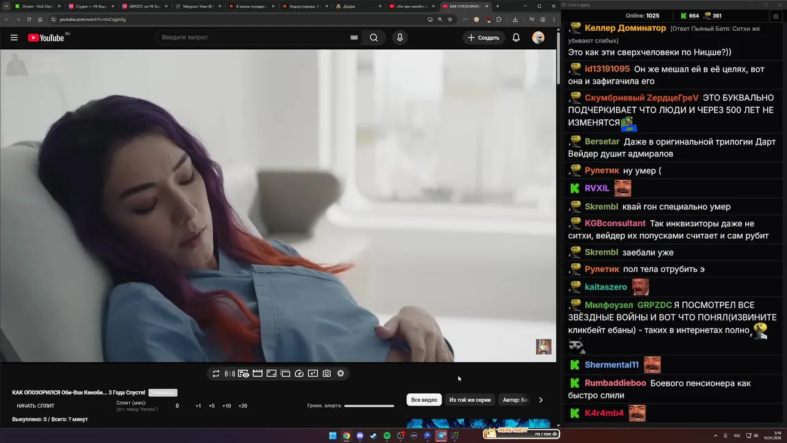This screenshot has height=443, width=787.
Task: Open the browser zoom magnifier icon
Action: point(440,19)
